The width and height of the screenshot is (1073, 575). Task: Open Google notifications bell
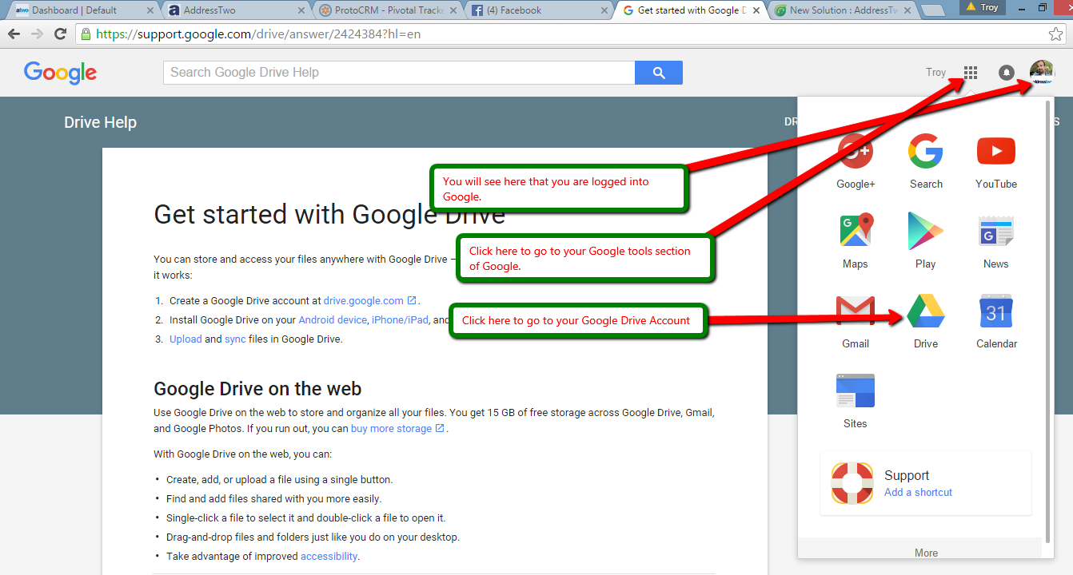coord(1007,73)
